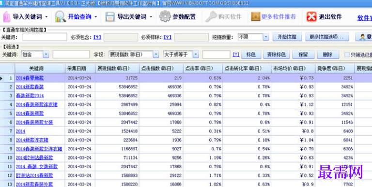Click the 更多软件推荐 toolbar label
This screenshot has height=187, width=372.
tap(279, 17)
